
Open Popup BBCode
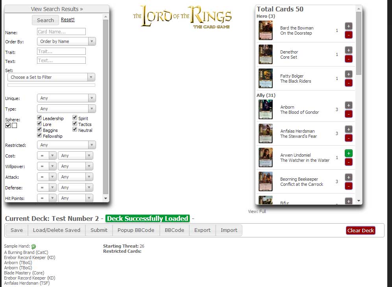pos(136,230)
